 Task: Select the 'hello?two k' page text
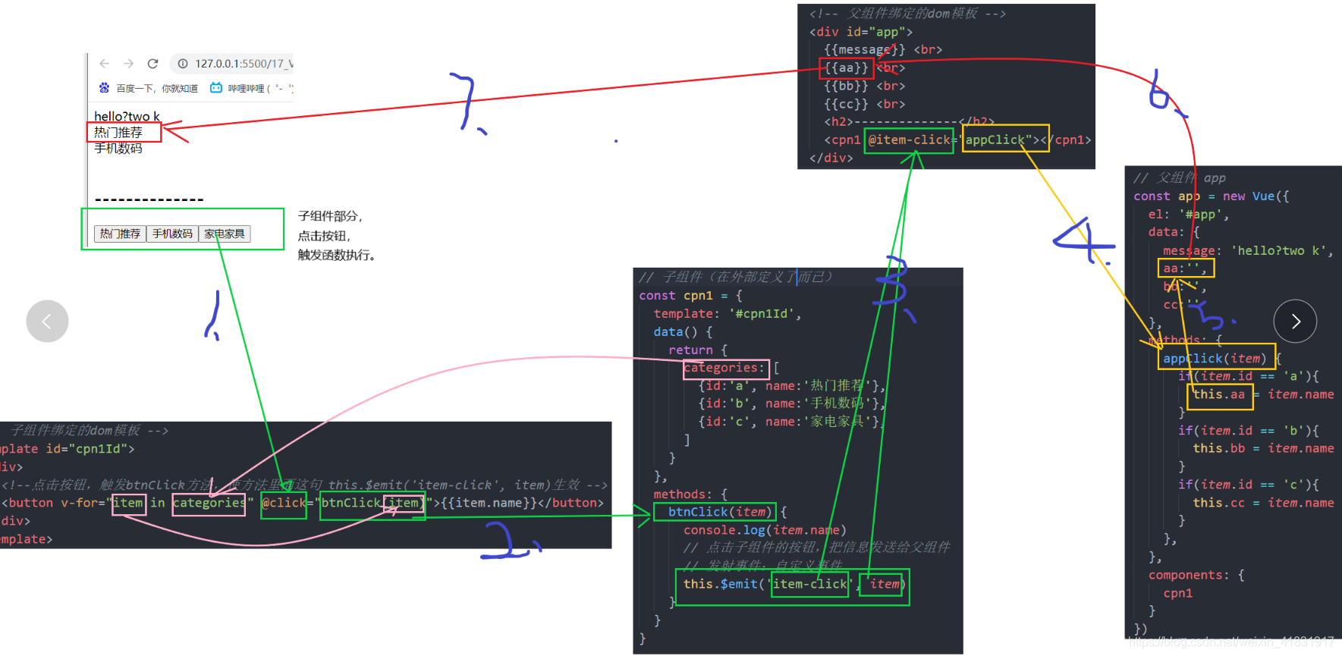[127, 116]
